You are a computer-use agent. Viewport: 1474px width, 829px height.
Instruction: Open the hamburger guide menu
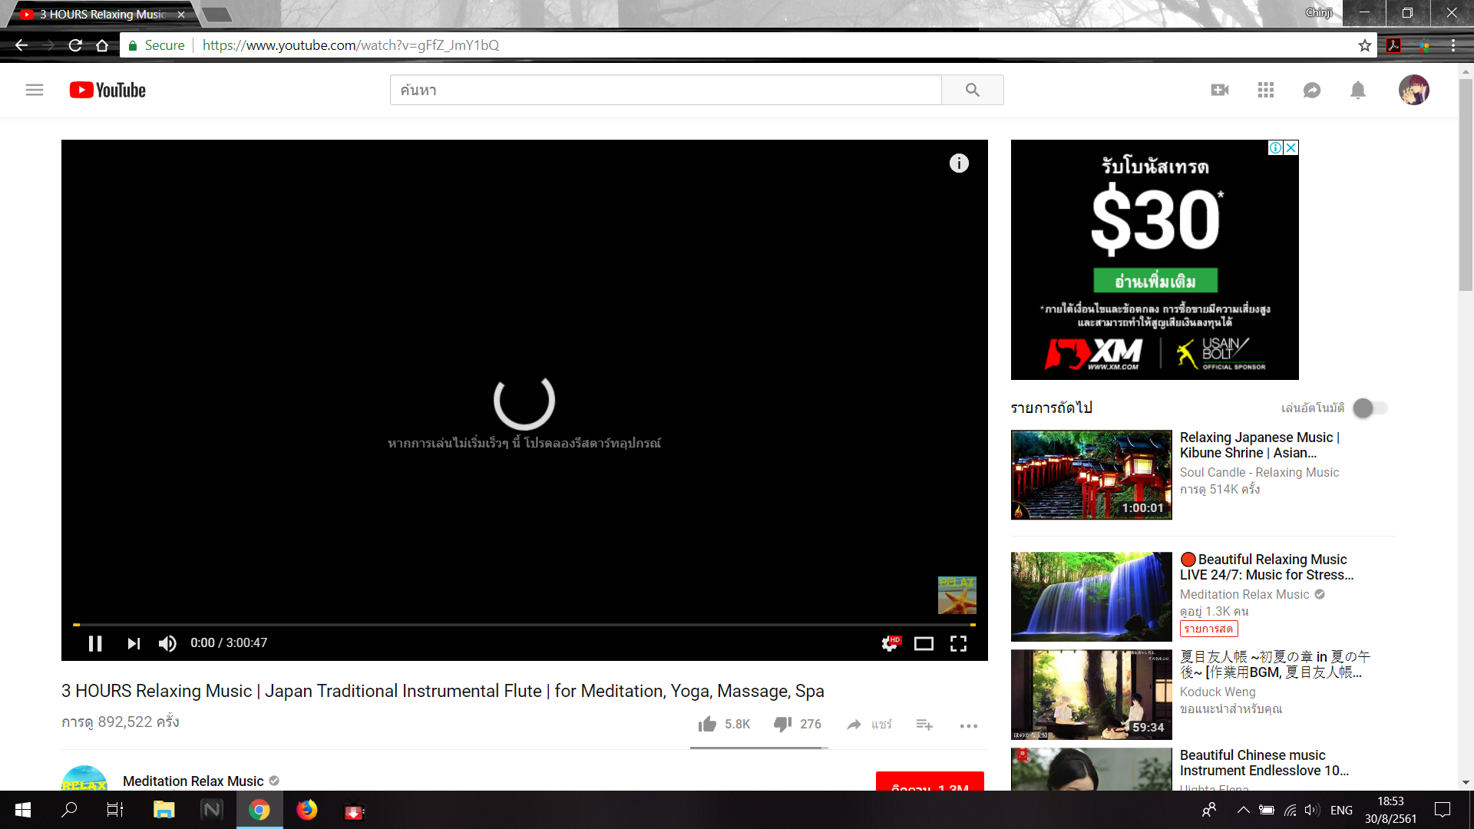point(35,91)
